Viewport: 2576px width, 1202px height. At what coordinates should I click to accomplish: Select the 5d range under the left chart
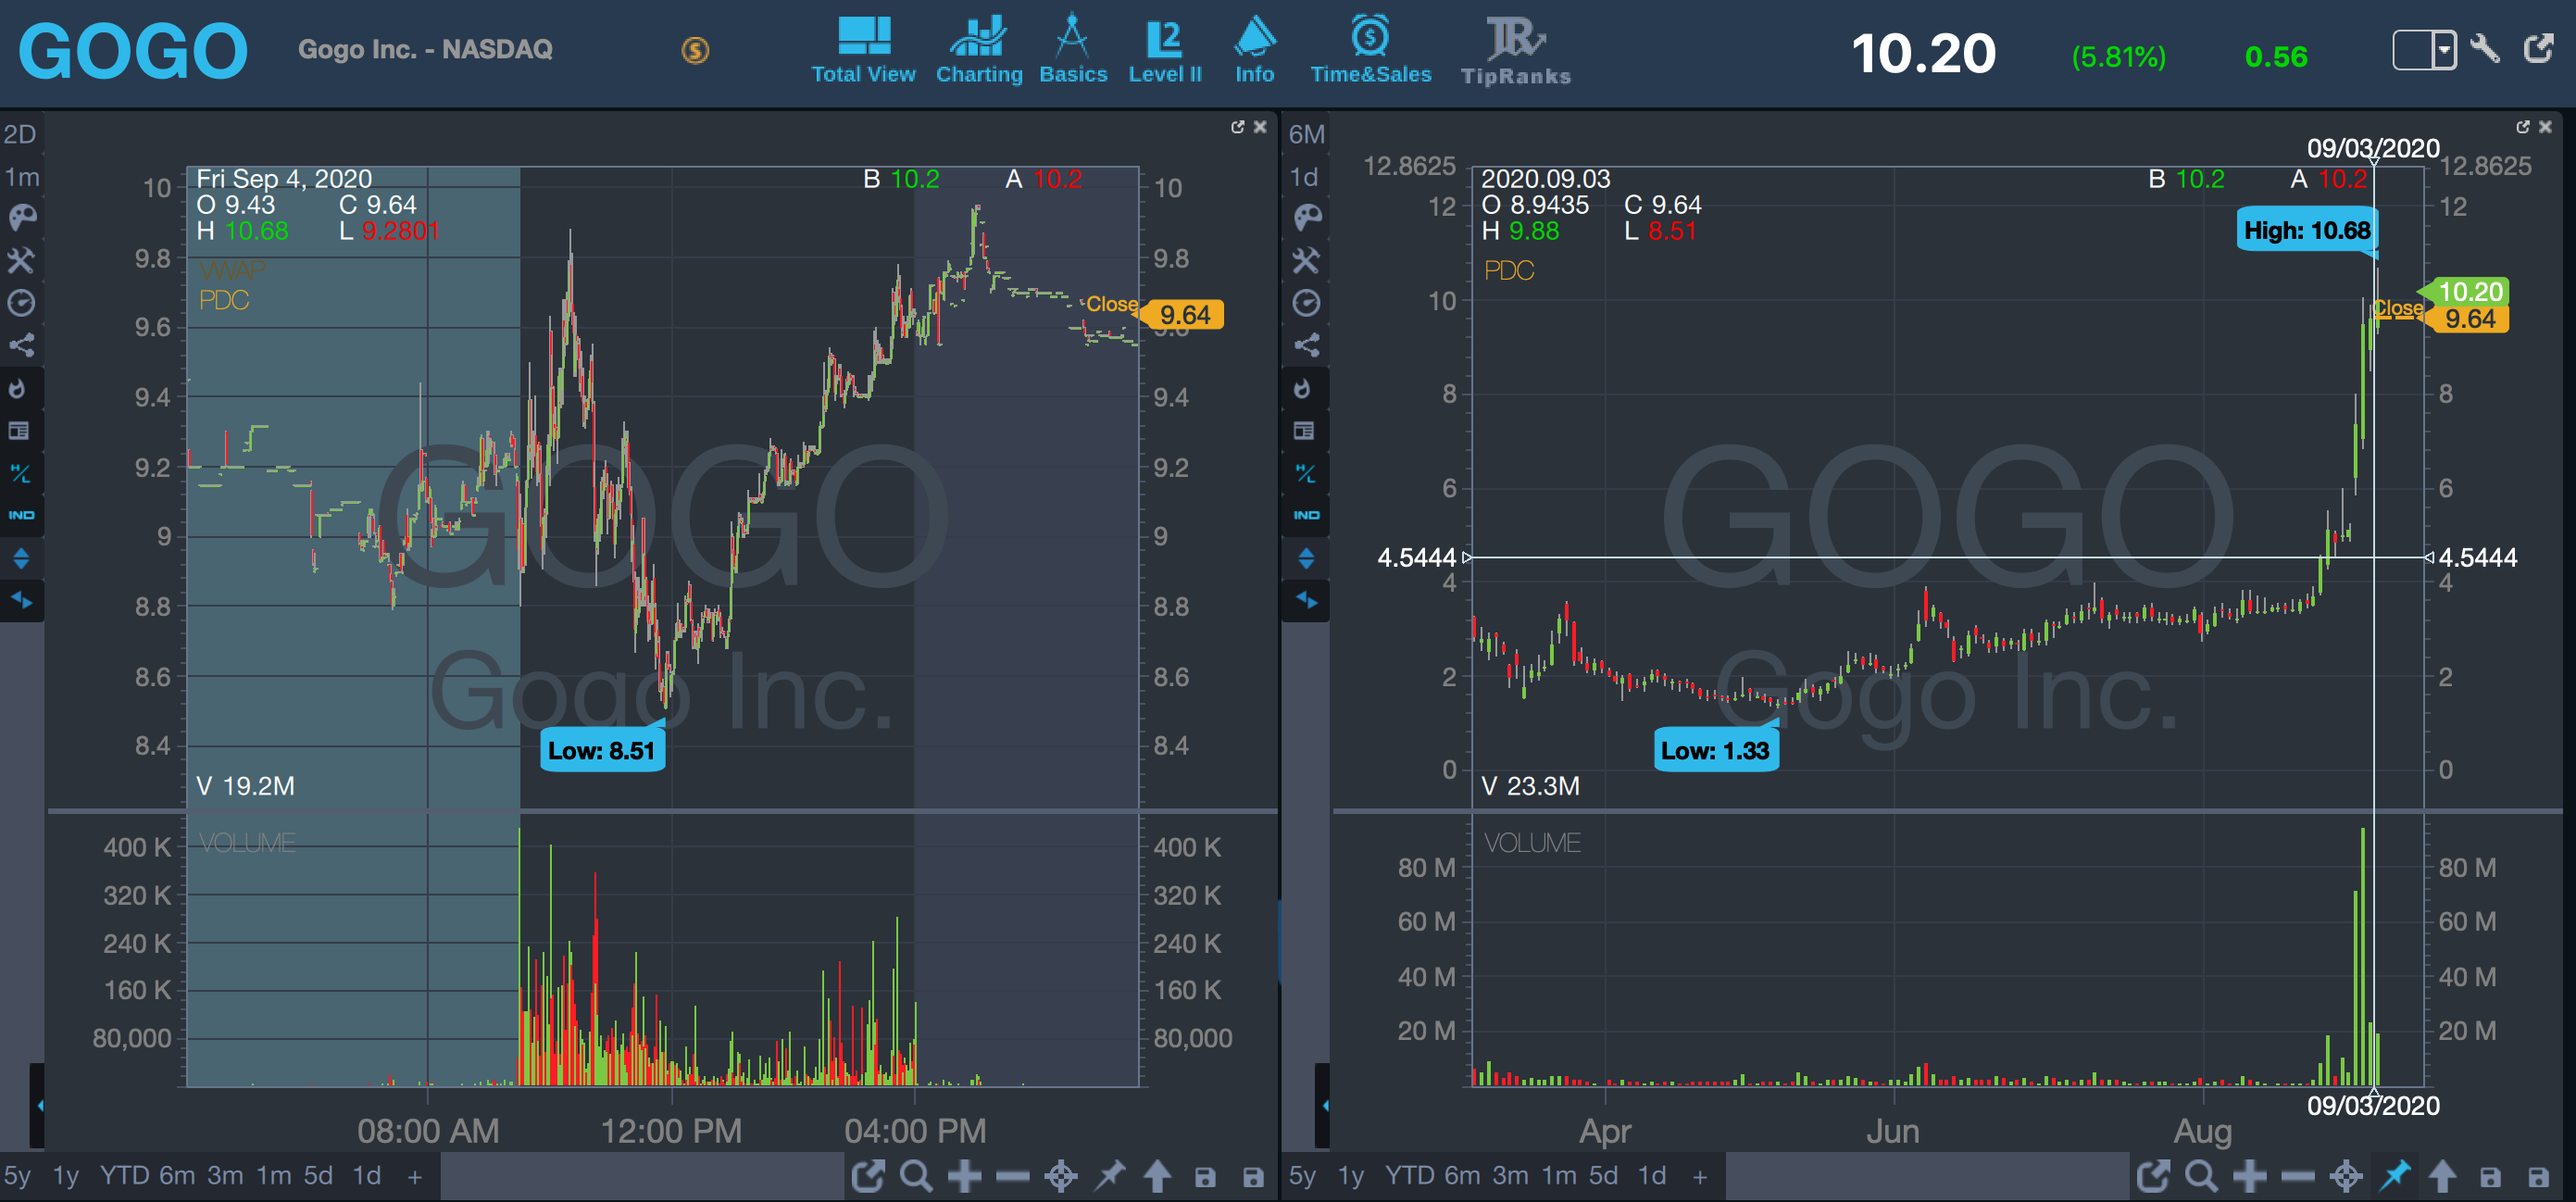(x=318, y=1176)
